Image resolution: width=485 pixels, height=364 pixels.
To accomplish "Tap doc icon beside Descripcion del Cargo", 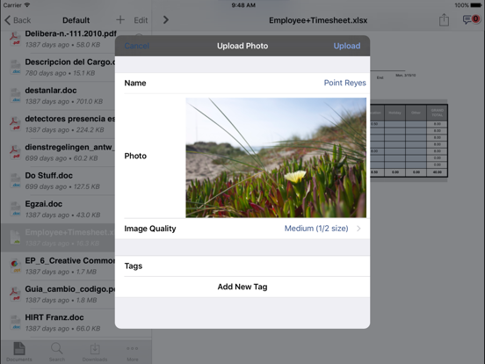I will tap(15, 67).
